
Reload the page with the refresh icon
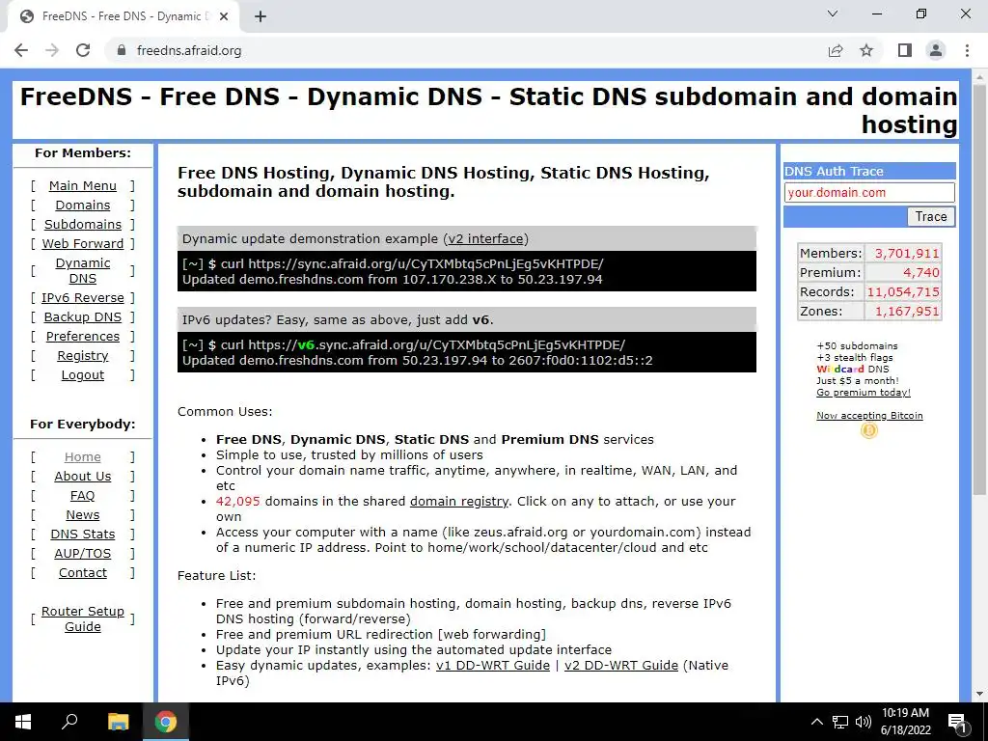click(83, 50)
